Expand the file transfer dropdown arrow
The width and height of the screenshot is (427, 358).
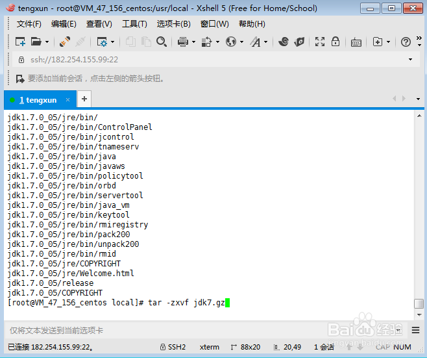tap(217, 42)
